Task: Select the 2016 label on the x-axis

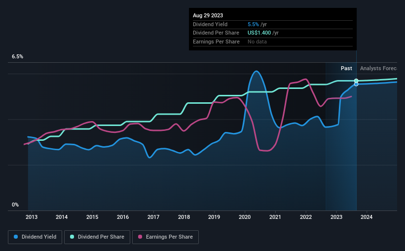Action: (123, 217)
